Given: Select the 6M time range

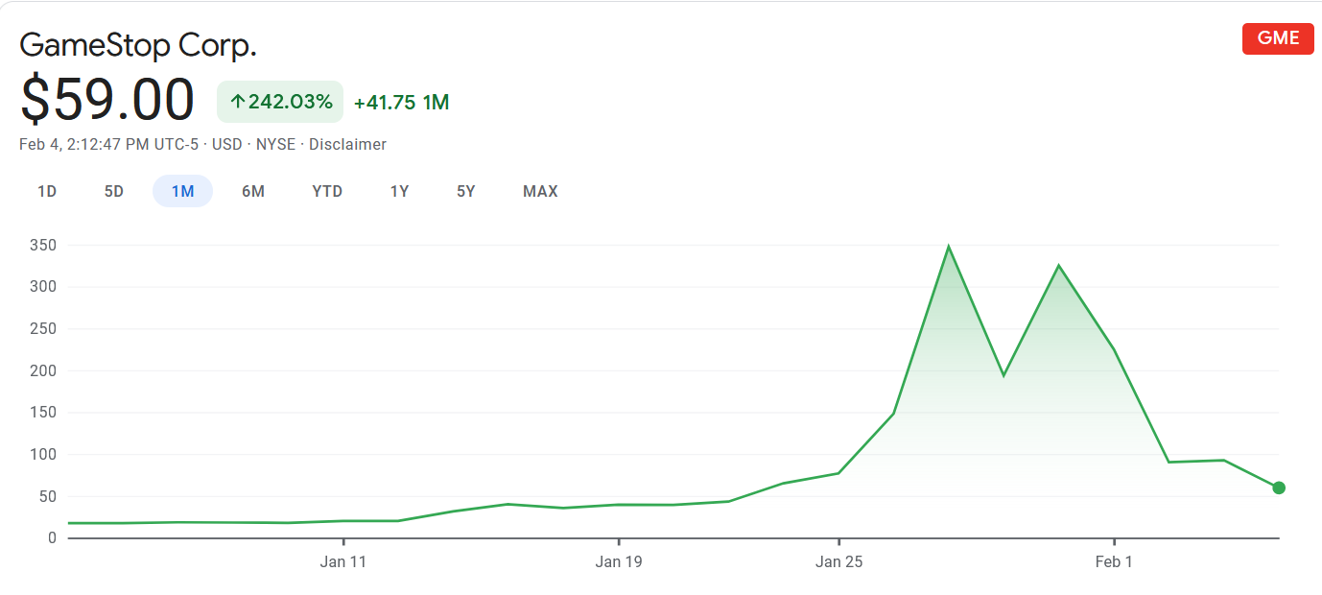Looking at the screenshot, I should 253,191.
